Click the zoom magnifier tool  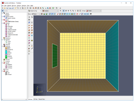coord(71,11)
